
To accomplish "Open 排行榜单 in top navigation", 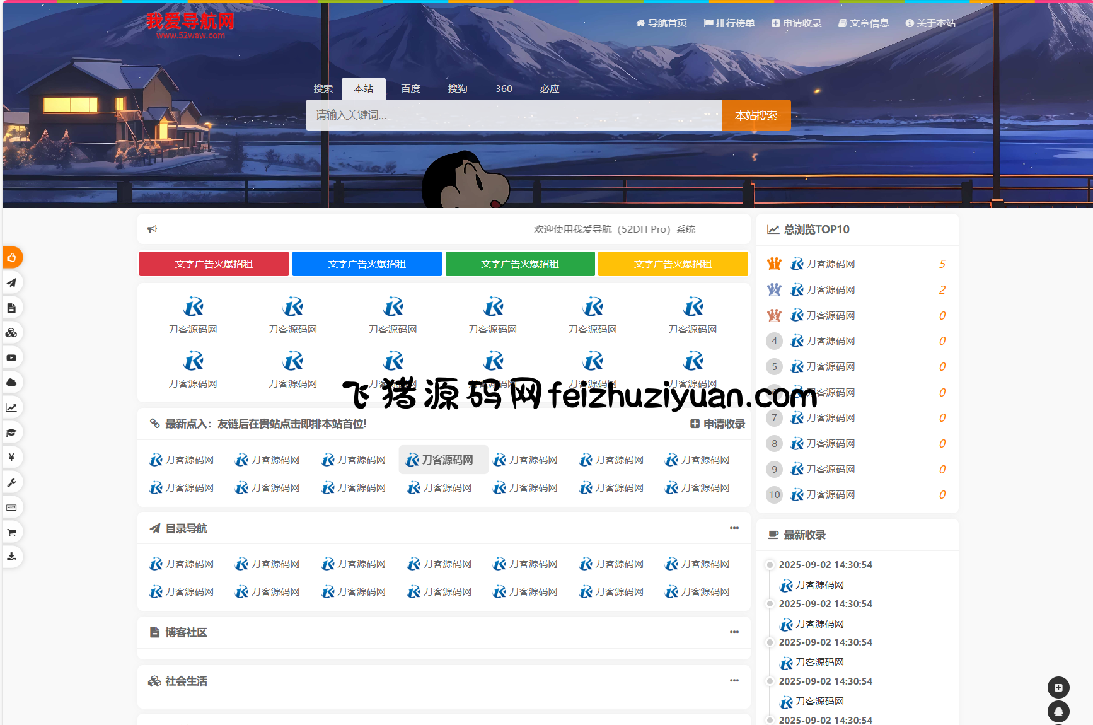I will [729, 23].
